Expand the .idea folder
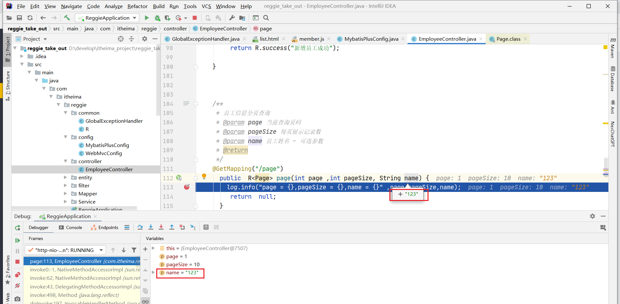620x304 pixels. 22,56
